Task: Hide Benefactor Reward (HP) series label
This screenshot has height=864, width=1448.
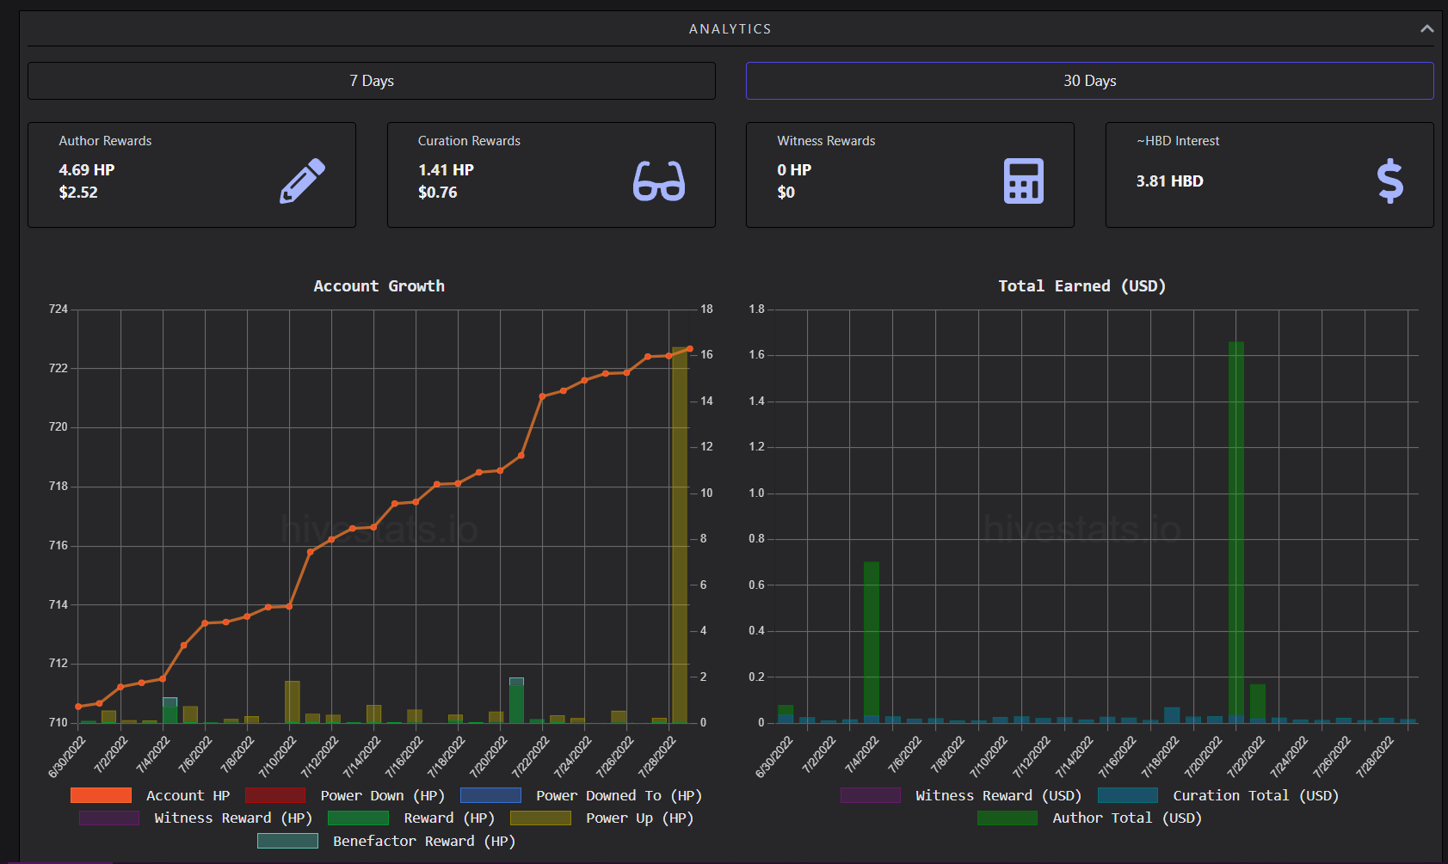Action: click(424, 841)
